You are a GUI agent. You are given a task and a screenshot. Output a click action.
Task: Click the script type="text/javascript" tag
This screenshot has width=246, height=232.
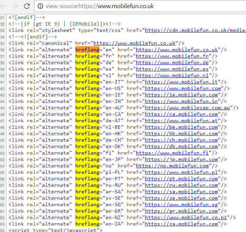(x=56, y=230)
